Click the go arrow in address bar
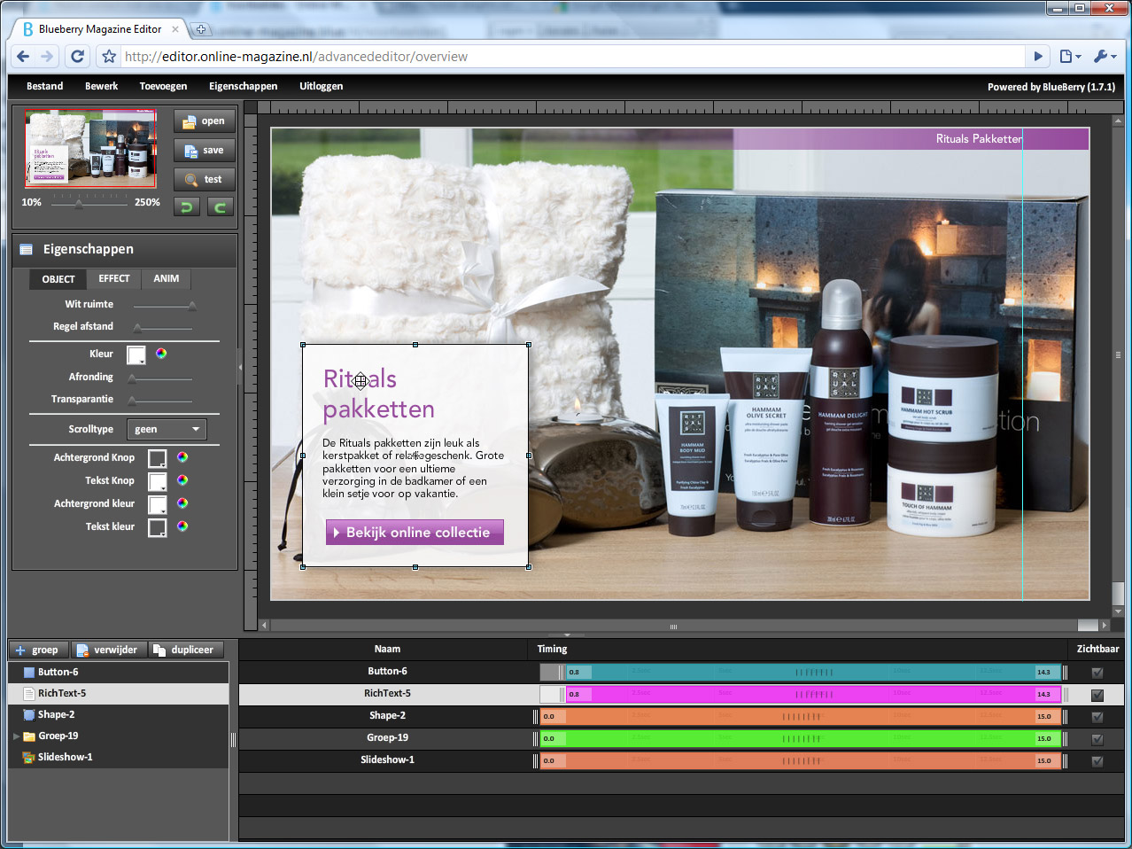Image resolution: width=1132 pixels, height=849 pixels. [1038, 57]
